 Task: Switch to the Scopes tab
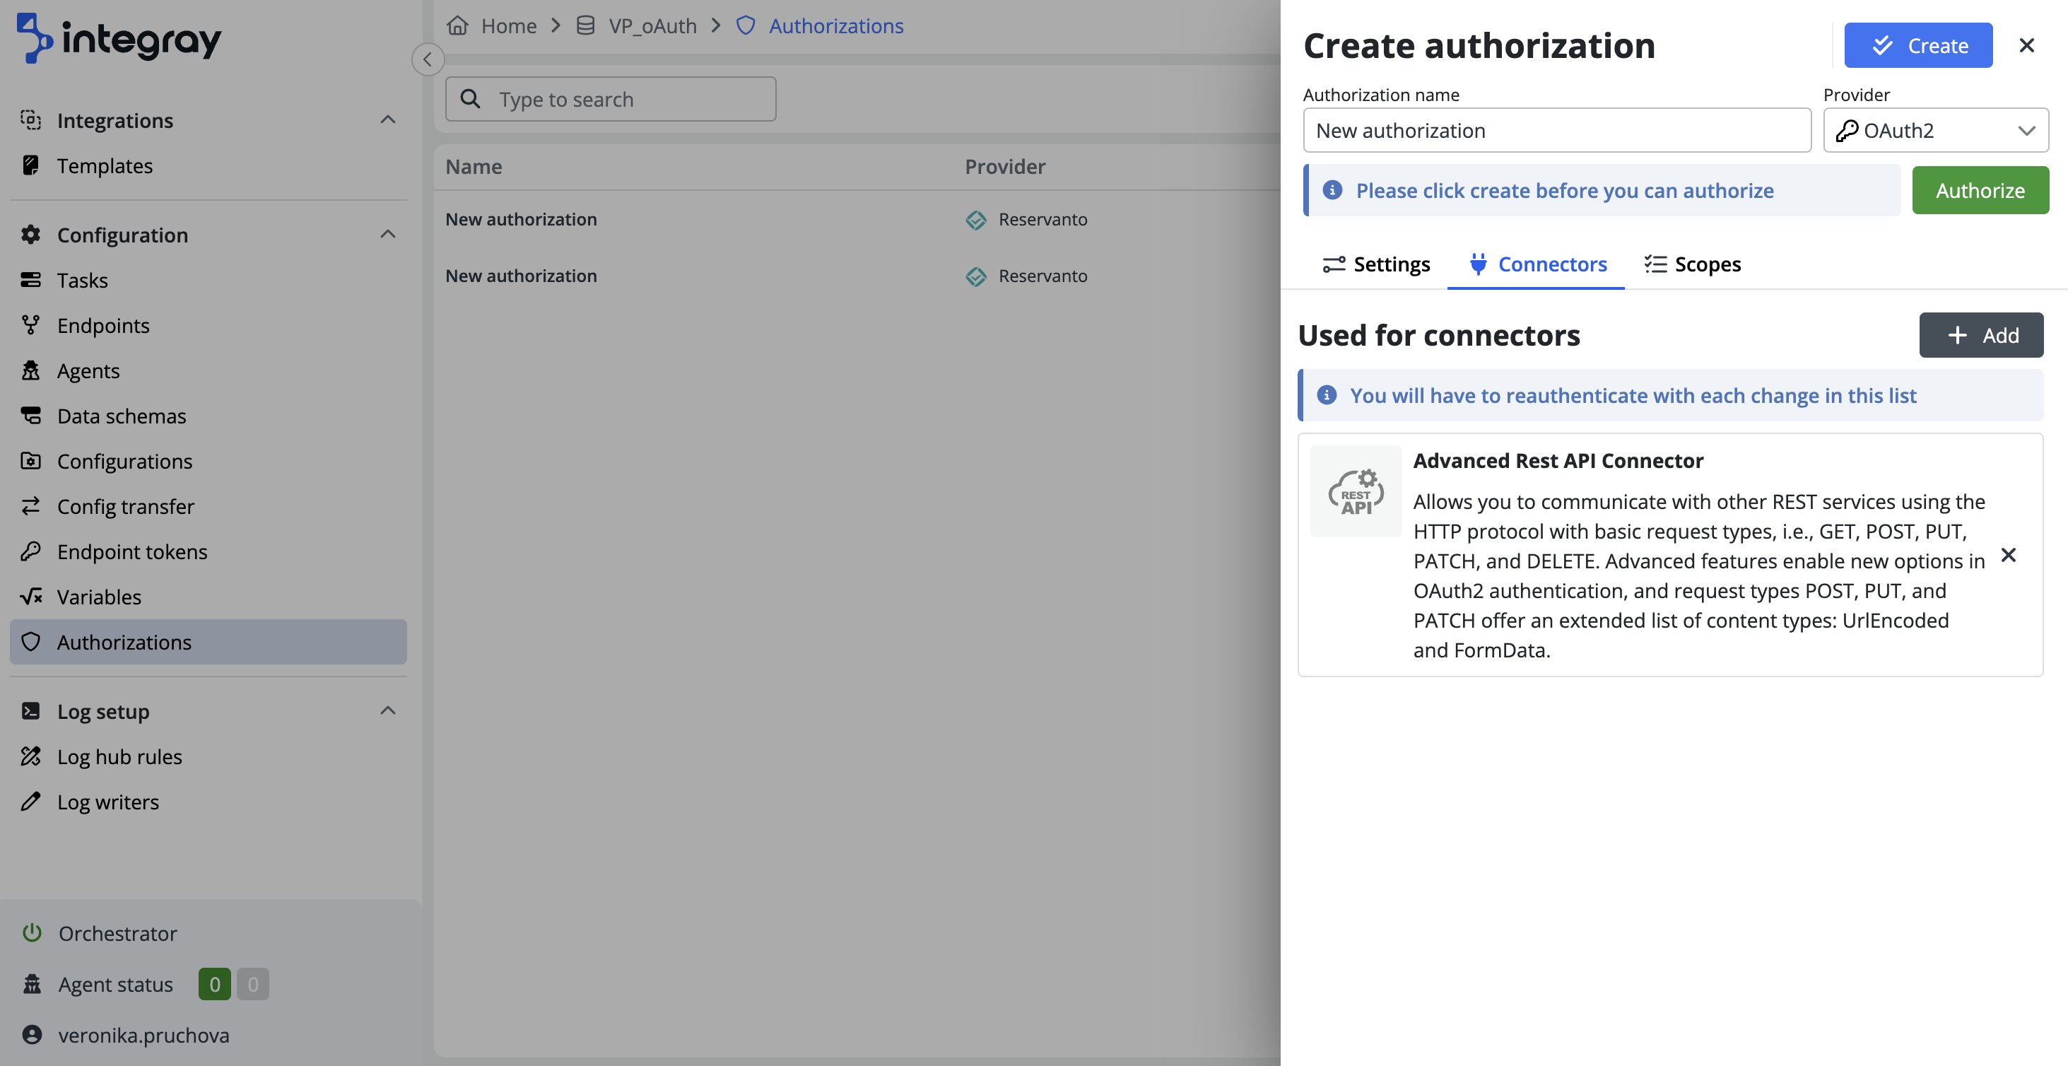coord(1692,264)
